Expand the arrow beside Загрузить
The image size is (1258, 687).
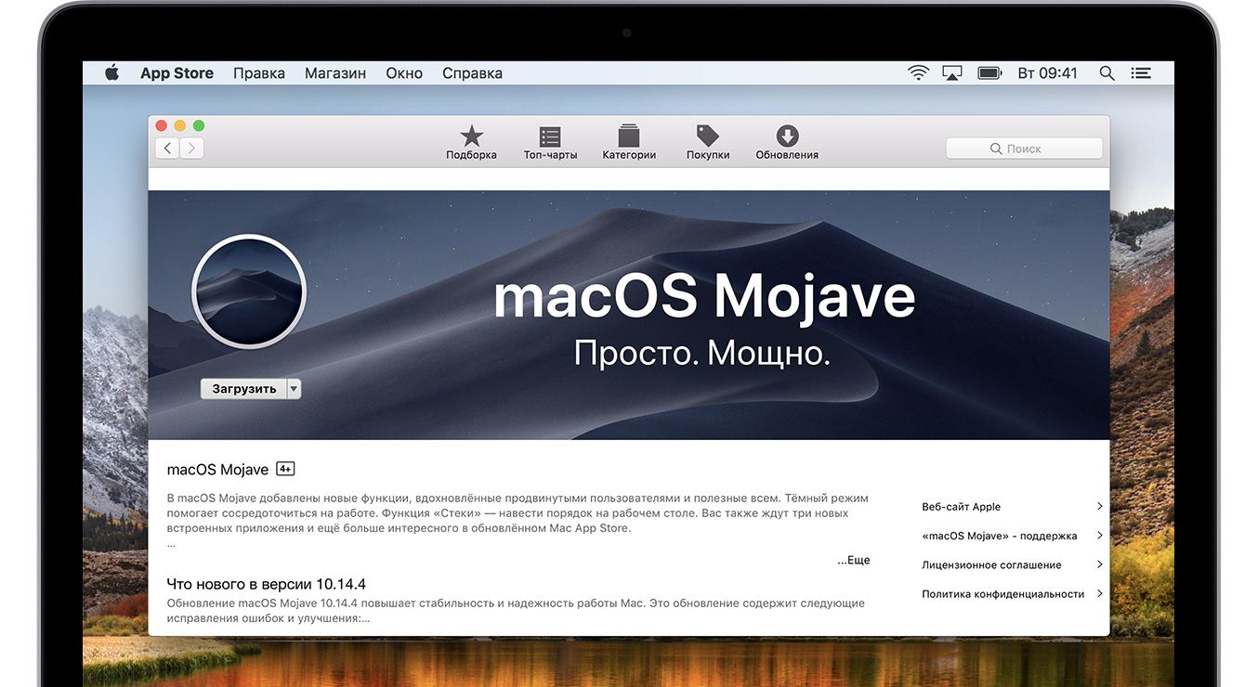click(295, 389)
